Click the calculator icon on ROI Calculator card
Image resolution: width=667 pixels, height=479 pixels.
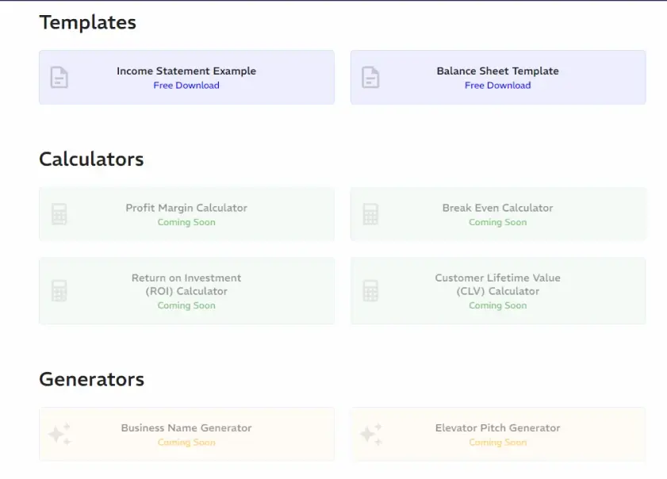(x=59, y=290)
